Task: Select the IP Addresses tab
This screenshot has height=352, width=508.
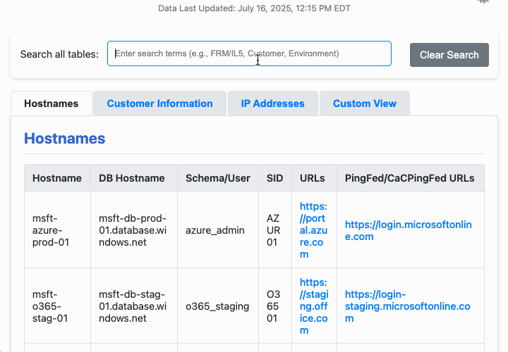Action: tap(272, 103)
